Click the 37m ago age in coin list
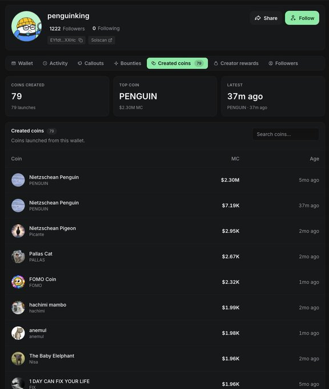 (308, 205)
